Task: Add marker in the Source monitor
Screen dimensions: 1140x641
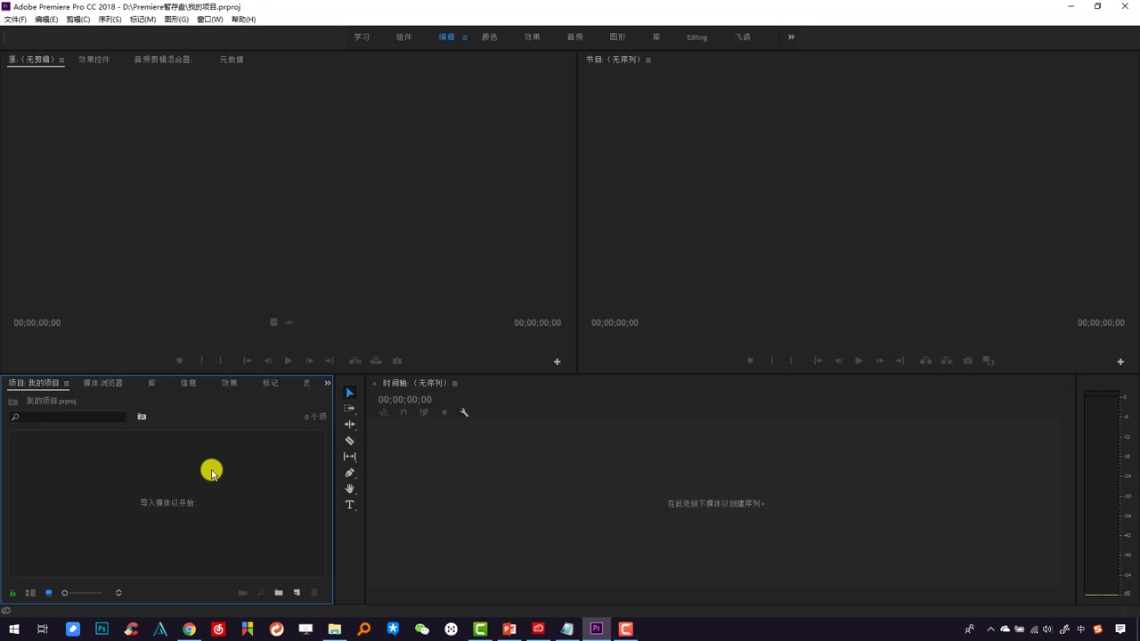Action: pyautogui.click(x=179, y=361)
